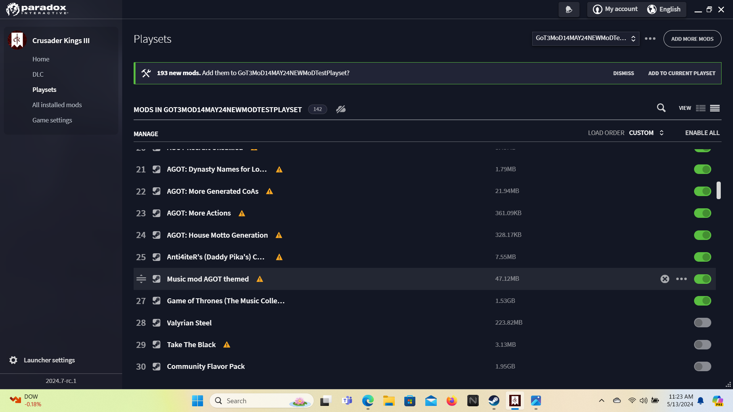Dismiss the new mods banner
Image resolution: width=733 pixels, height=412 pixels.
coord(623,73)
